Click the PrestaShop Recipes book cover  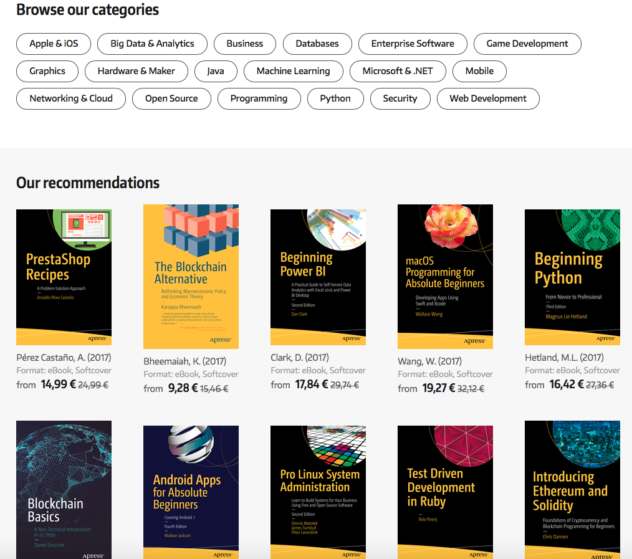coord(64,277)
